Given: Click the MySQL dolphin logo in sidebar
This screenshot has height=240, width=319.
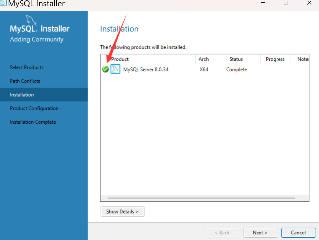Looking at the screenshot, I should pyautogui.click(x=31, y=20).
